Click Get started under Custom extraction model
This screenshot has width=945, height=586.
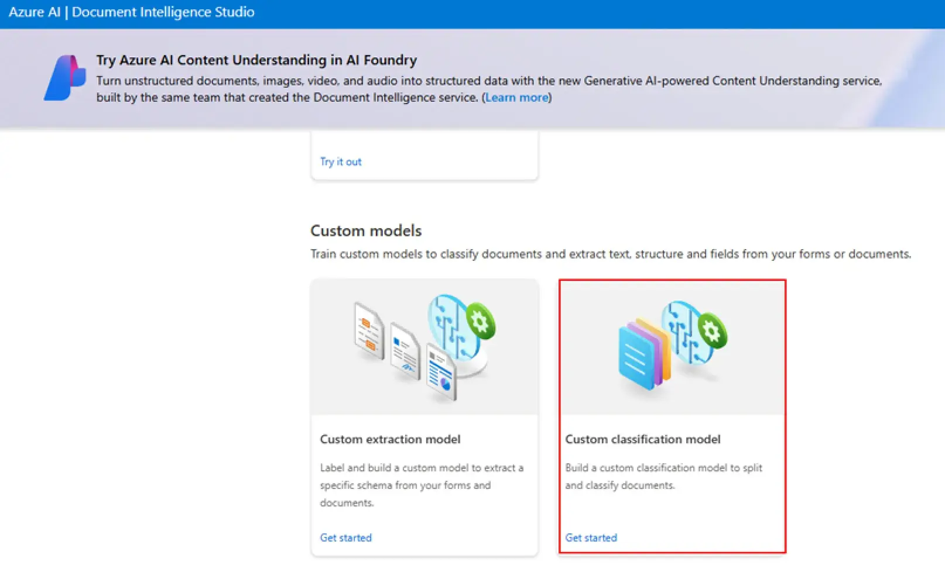(x=345, y=537)
